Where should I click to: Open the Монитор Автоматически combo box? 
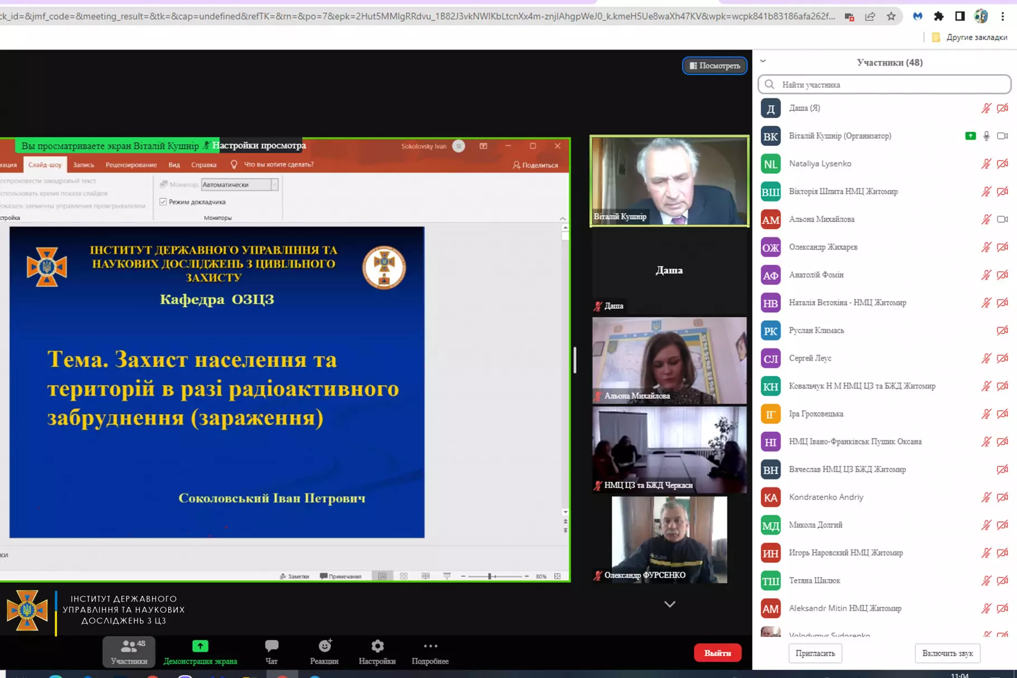pos(240,184)
